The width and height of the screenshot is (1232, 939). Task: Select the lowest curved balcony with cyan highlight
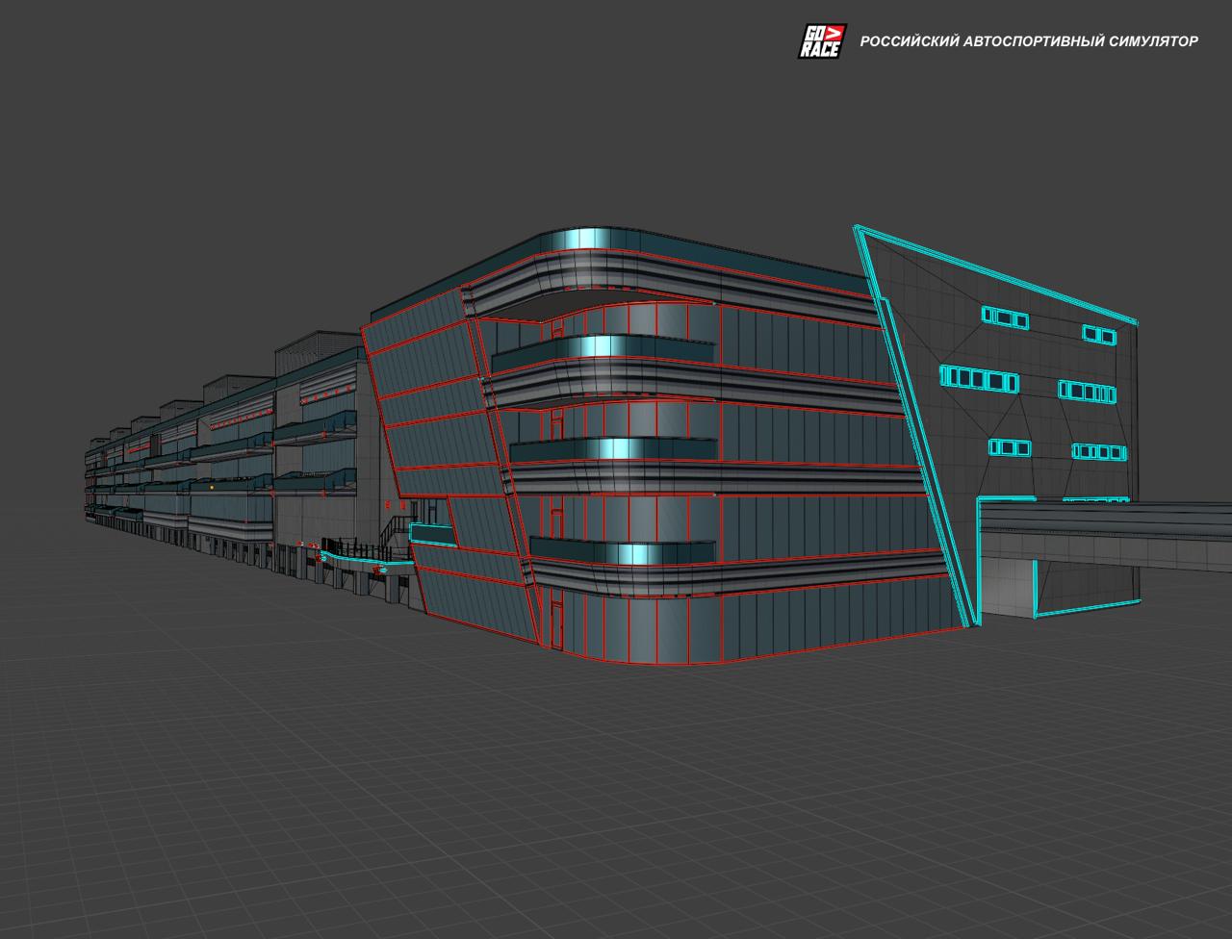[x=621, y=551]
